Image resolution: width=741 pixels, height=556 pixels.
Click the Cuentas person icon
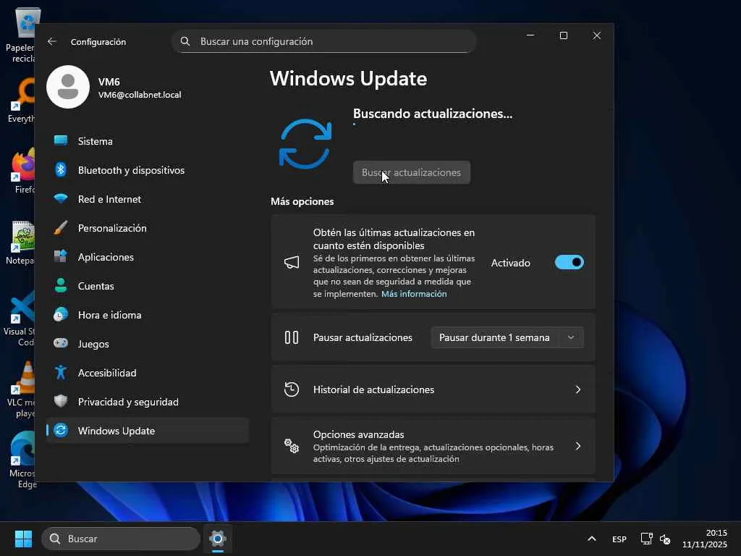tap(61, 285)
